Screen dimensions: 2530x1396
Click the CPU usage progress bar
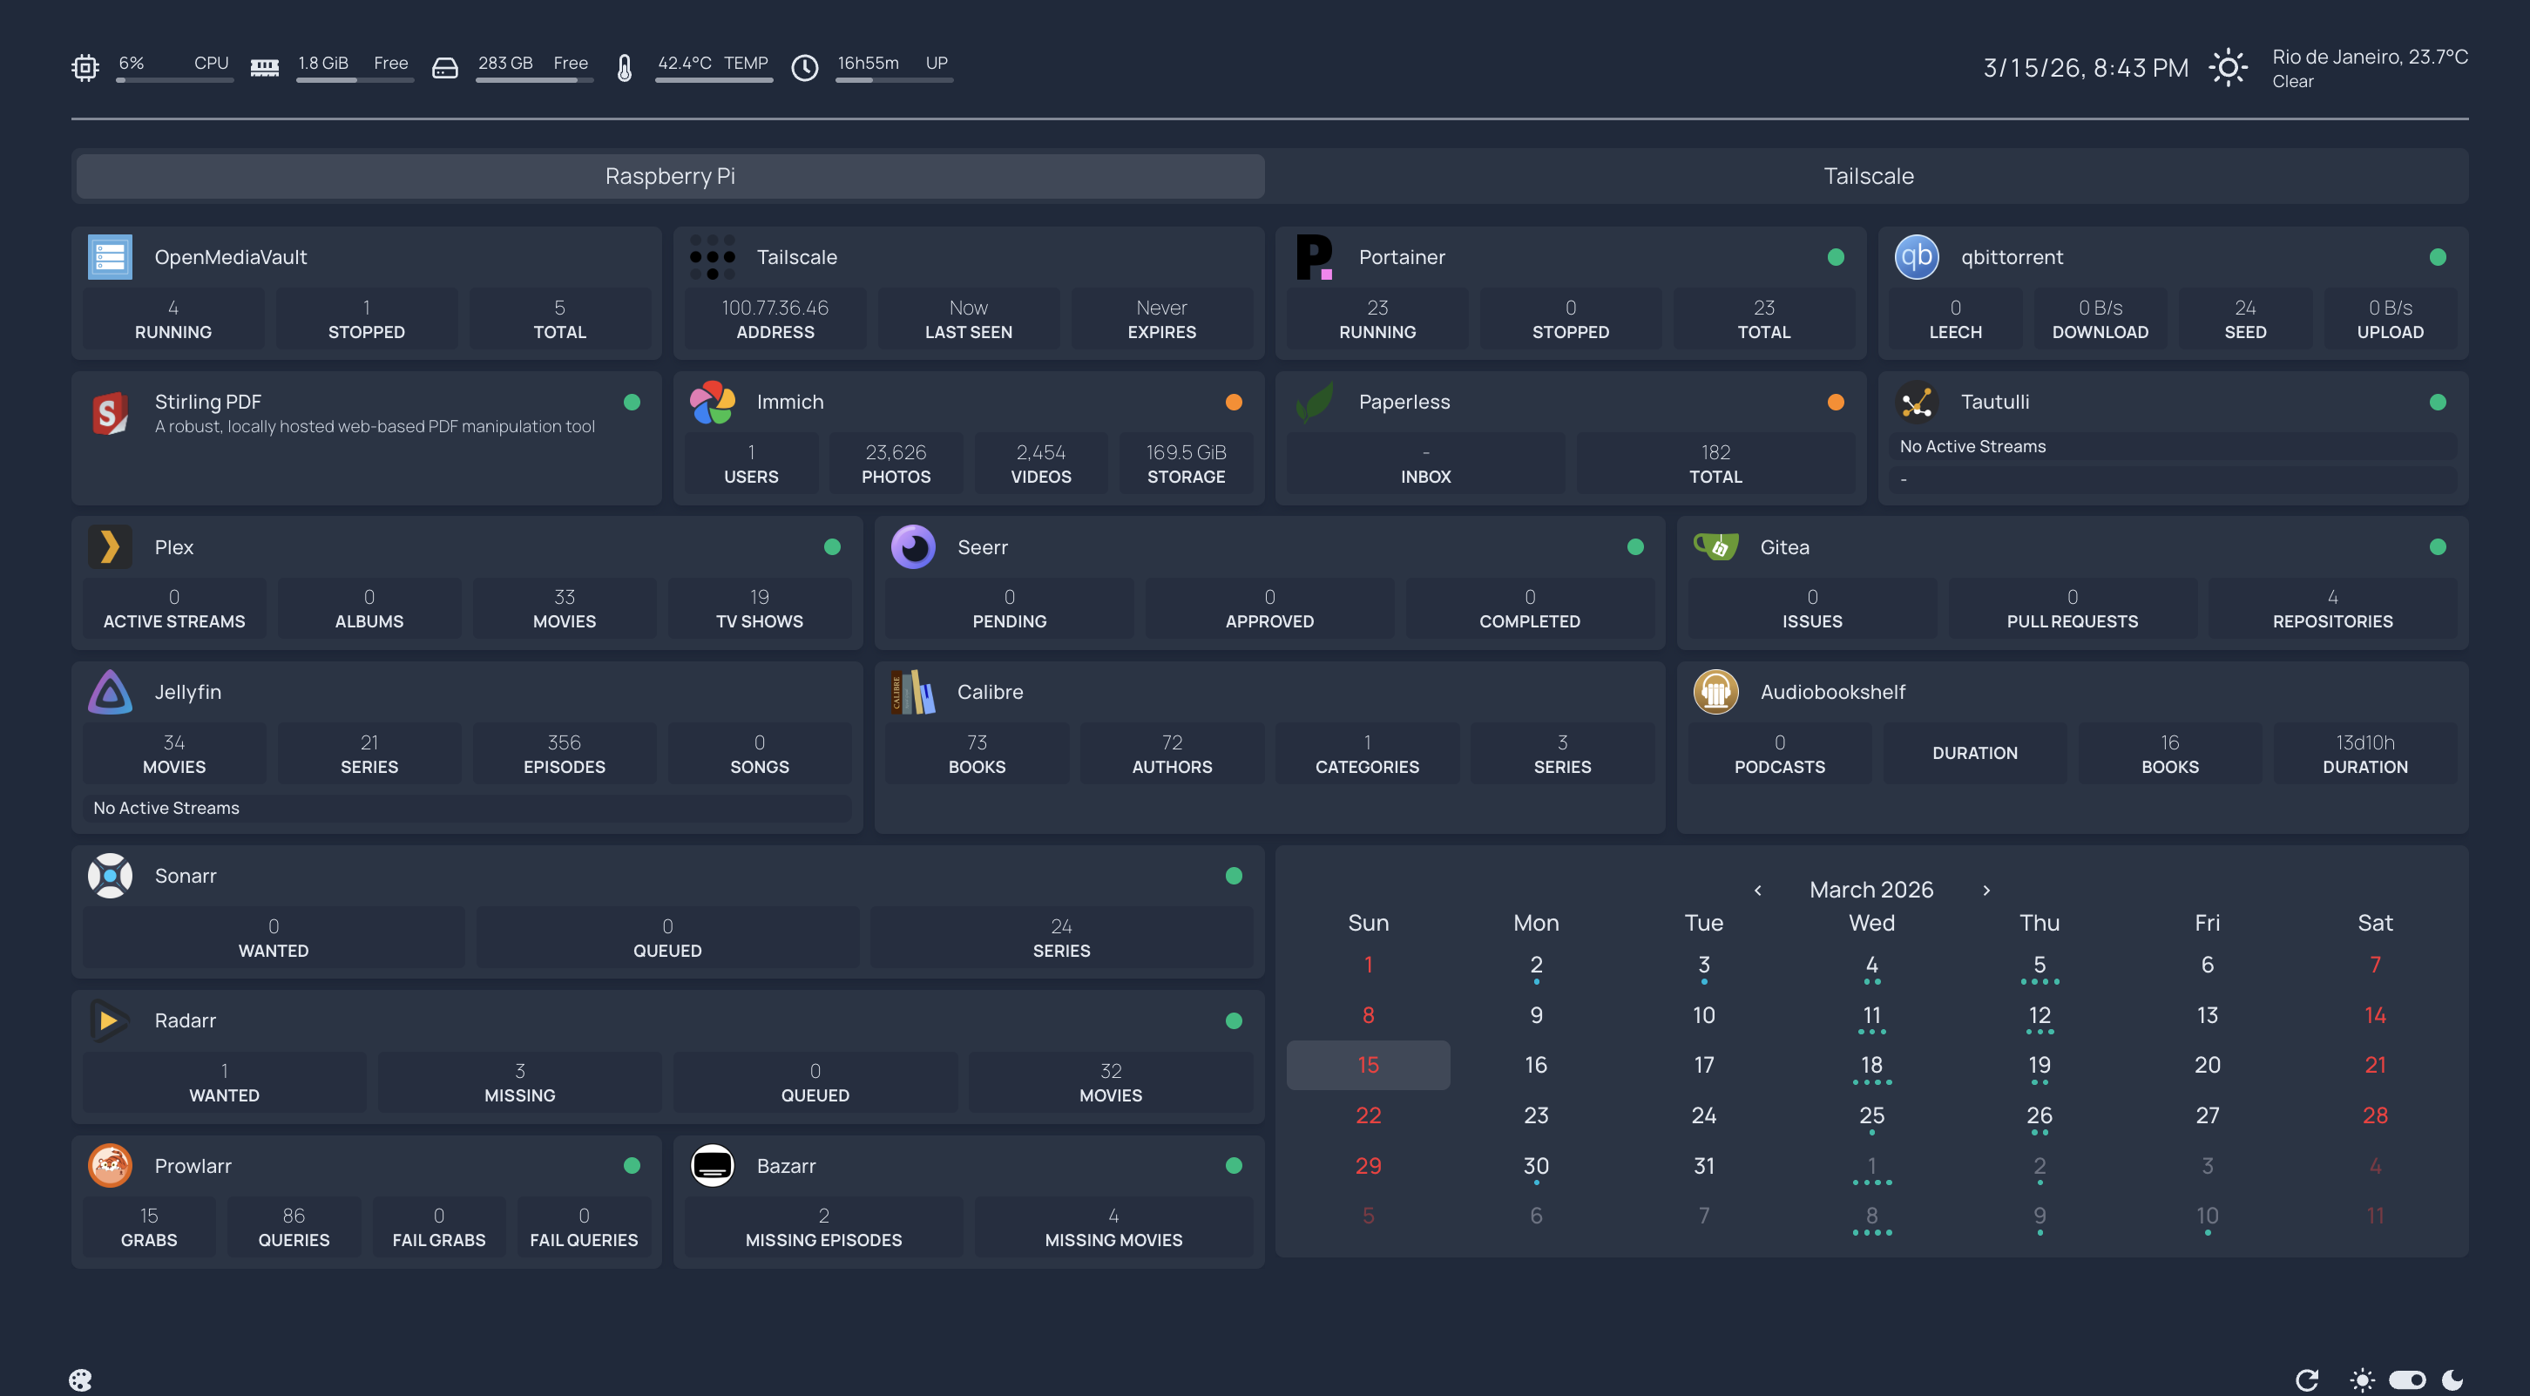point(175,80)
